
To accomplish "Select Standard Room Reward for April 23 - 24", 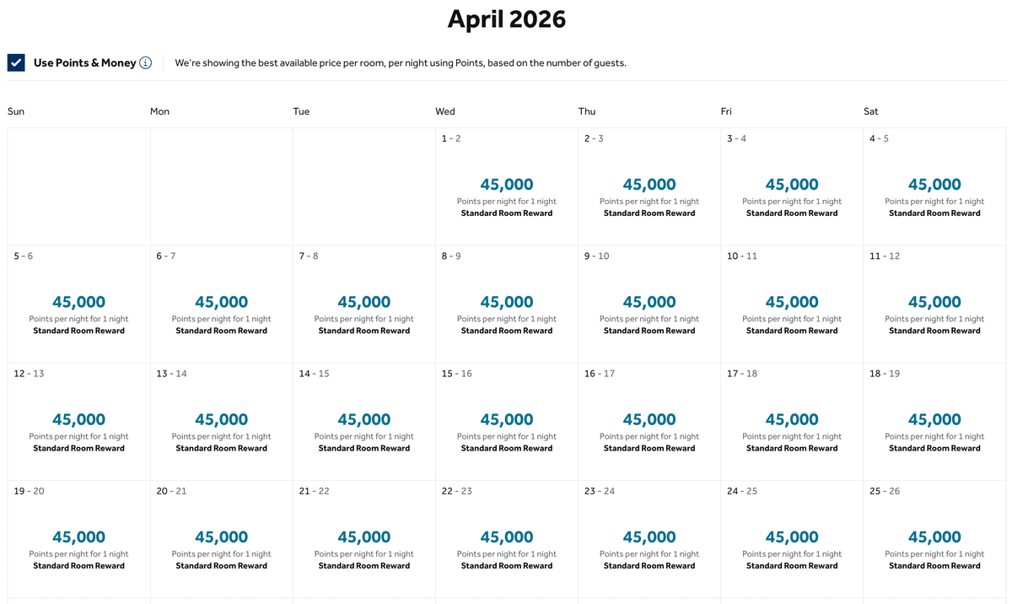I will pyautogui.click(x=649, y=566).
